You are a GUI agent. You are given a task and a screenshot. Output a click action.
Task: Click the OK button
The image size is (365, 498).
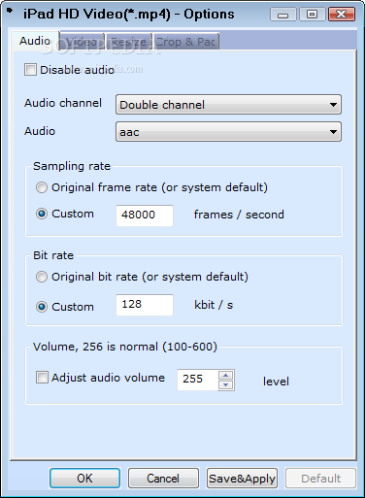coord(84,478)
